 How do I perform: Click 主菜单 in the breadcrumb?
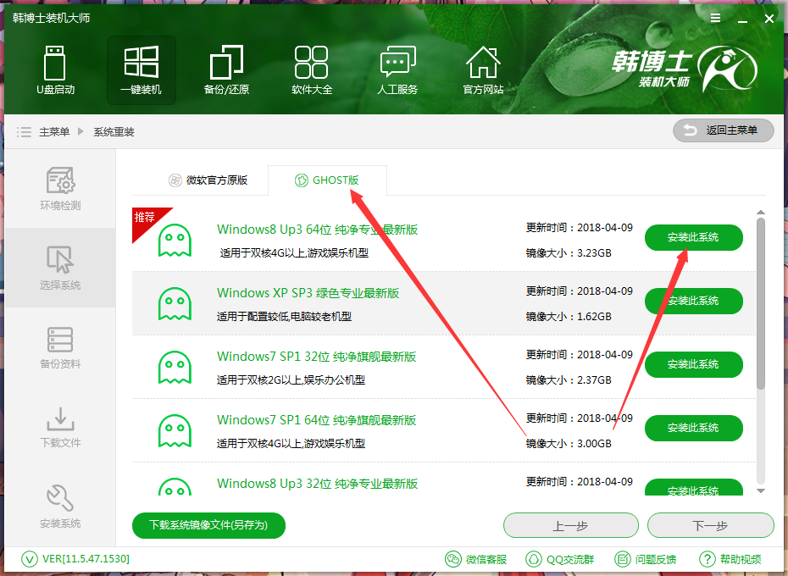pos(54,131)
